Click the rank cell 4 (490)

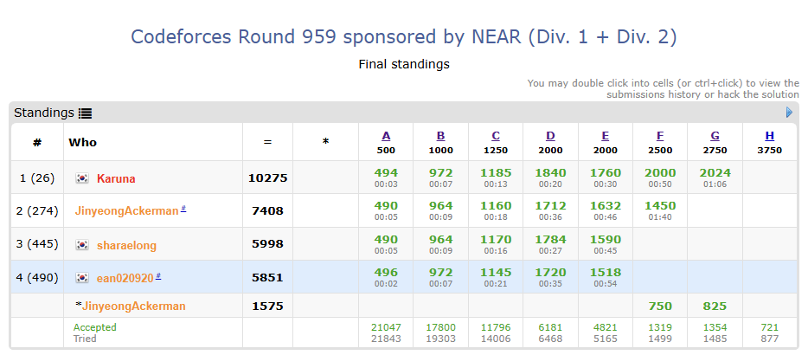click(37, 277)
